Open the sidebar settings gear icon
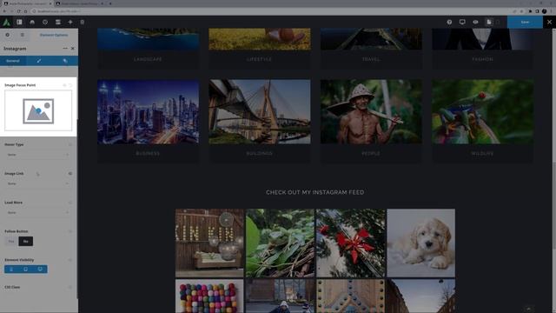This screenshot has width=556, height=313. [8, 35]
